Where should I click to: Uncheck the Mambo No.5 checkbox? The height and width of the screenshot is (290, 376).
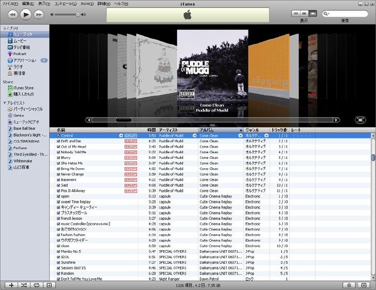pos(58,251)
